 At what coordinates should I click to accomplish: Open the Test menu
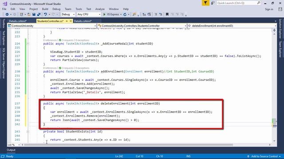tap(89, 9)
